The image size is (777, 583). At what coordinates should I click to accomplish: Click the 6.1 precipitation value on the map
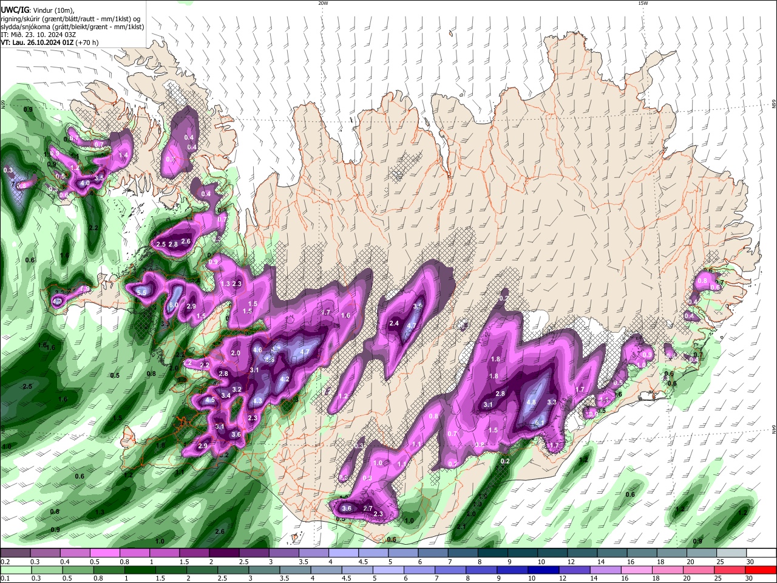[540, 423]
